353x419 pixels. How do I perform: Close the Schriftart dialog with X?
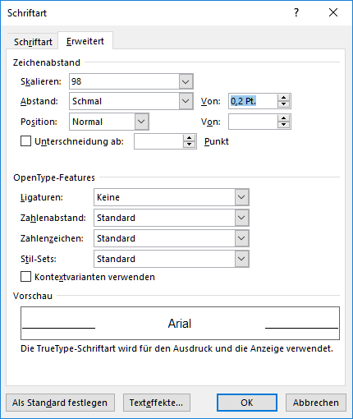[x=333, y=12]
